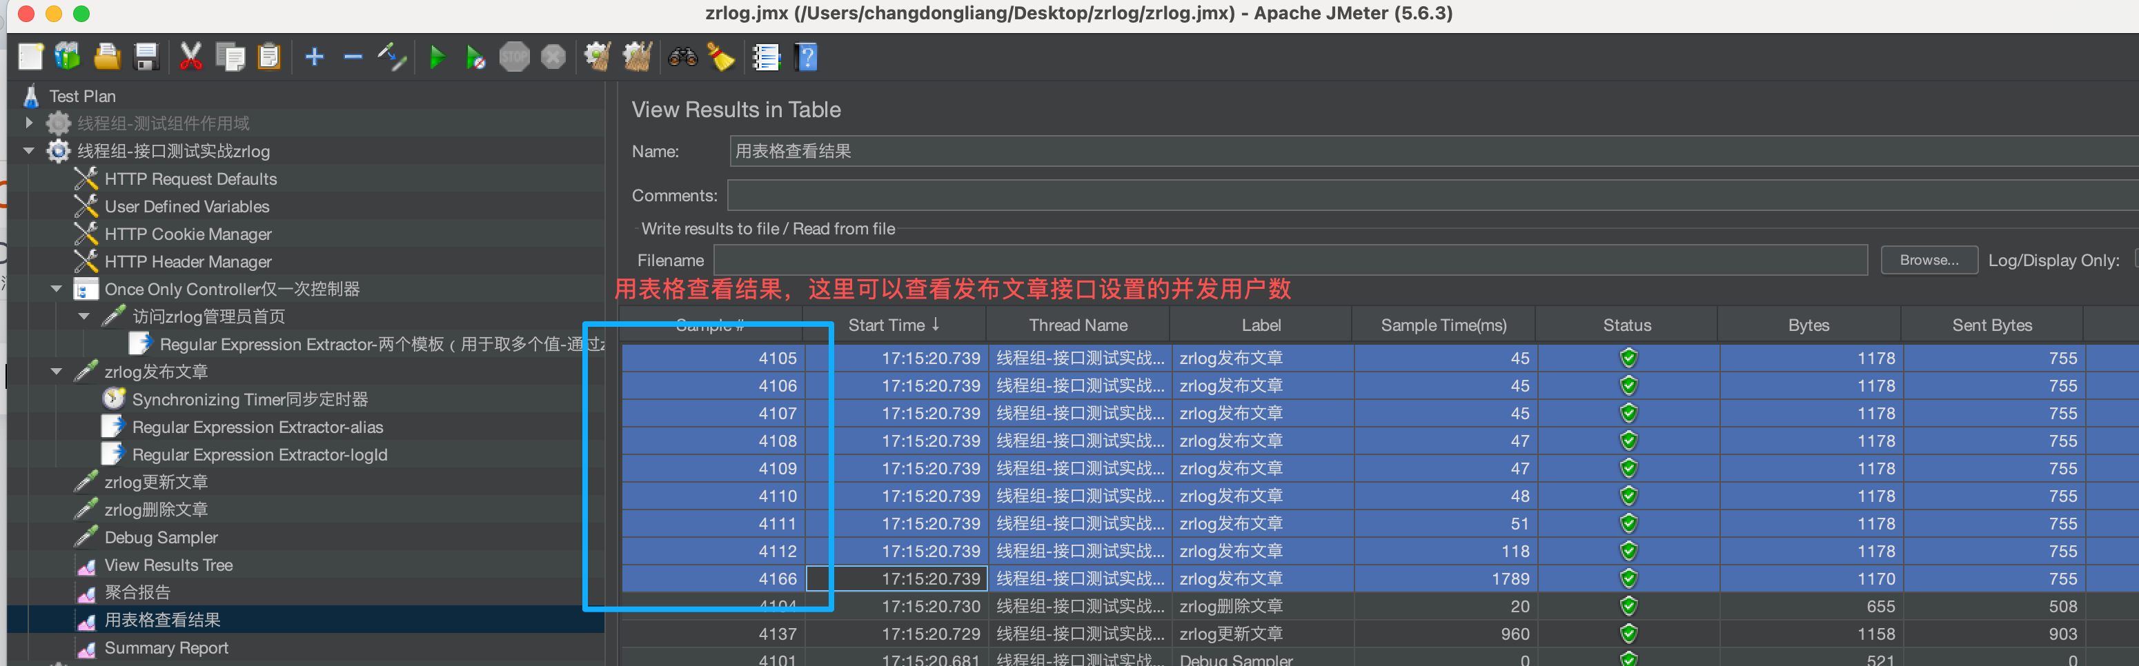Click the Shutdown threads icon

(553, 57)
